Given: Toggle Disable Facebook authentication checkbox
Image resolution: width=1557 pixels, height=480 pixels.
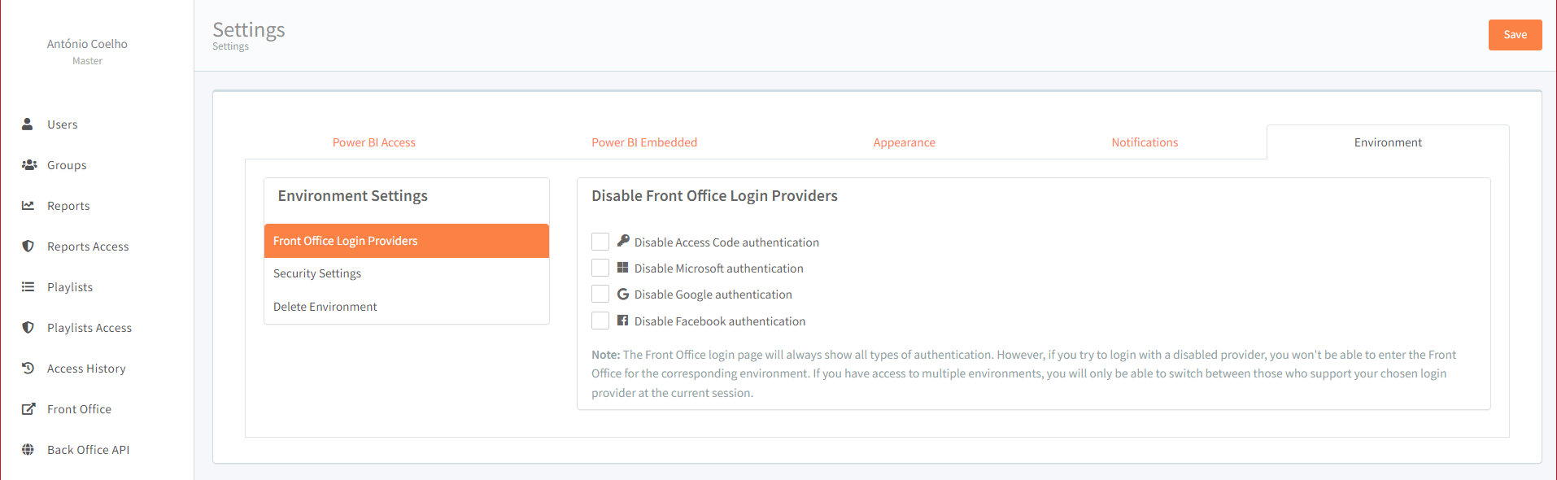Looking at the screenshot, I should [x=600, y=321].
